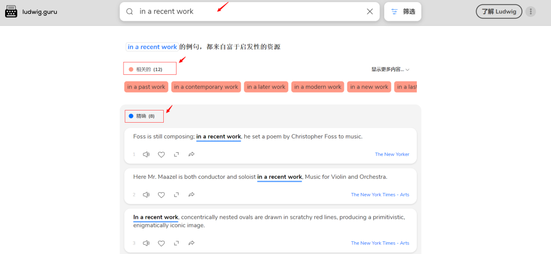Open the three-dot more options menu
551x254 pixels.
point(531,12)
